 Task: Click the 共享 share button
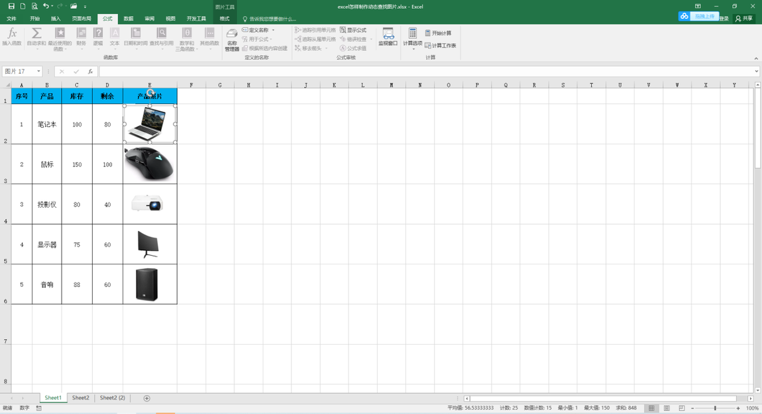[x=744, y=18]
